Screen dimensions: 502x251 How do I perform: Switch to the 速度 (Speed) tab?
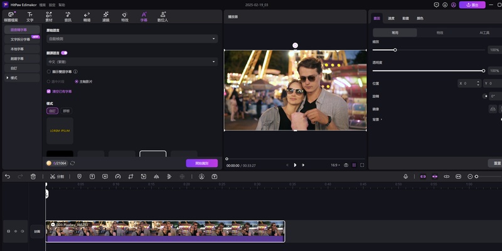coord(391,18)
